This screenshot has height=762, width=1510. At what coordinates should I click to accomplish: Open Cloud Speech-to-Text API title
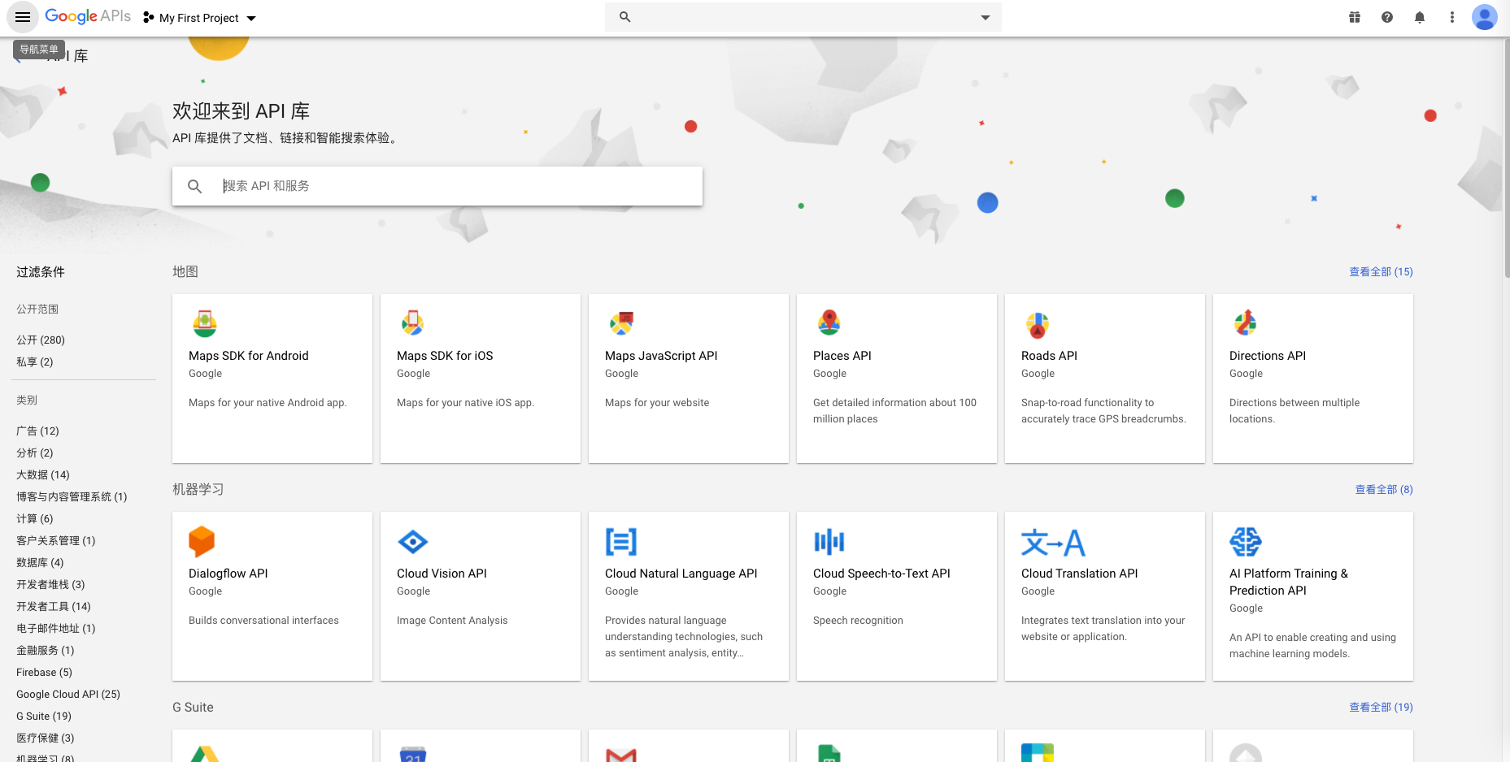point(881,574)
